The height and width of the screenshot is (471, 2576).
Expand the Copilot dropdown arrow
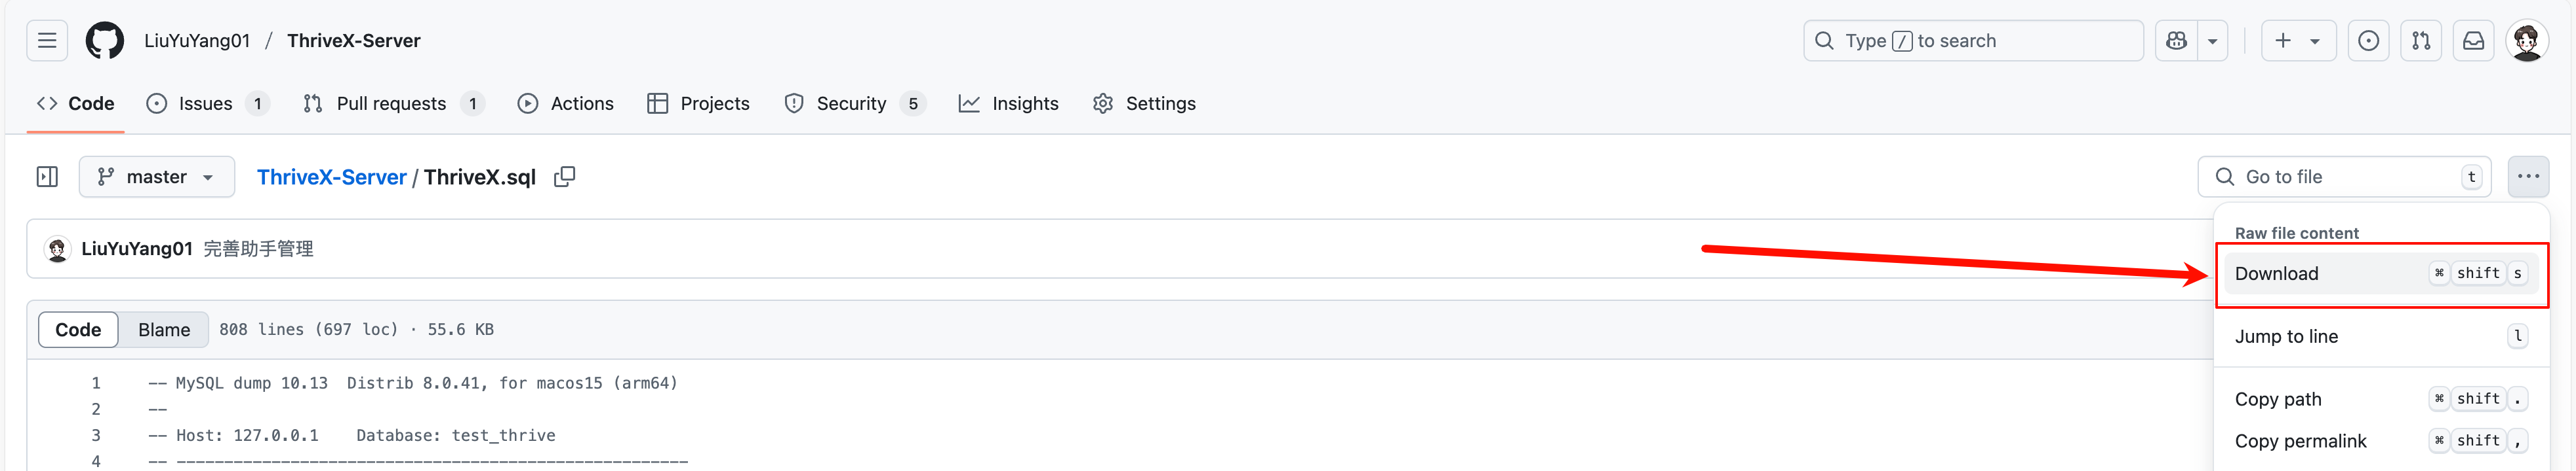click(2213, 41)
